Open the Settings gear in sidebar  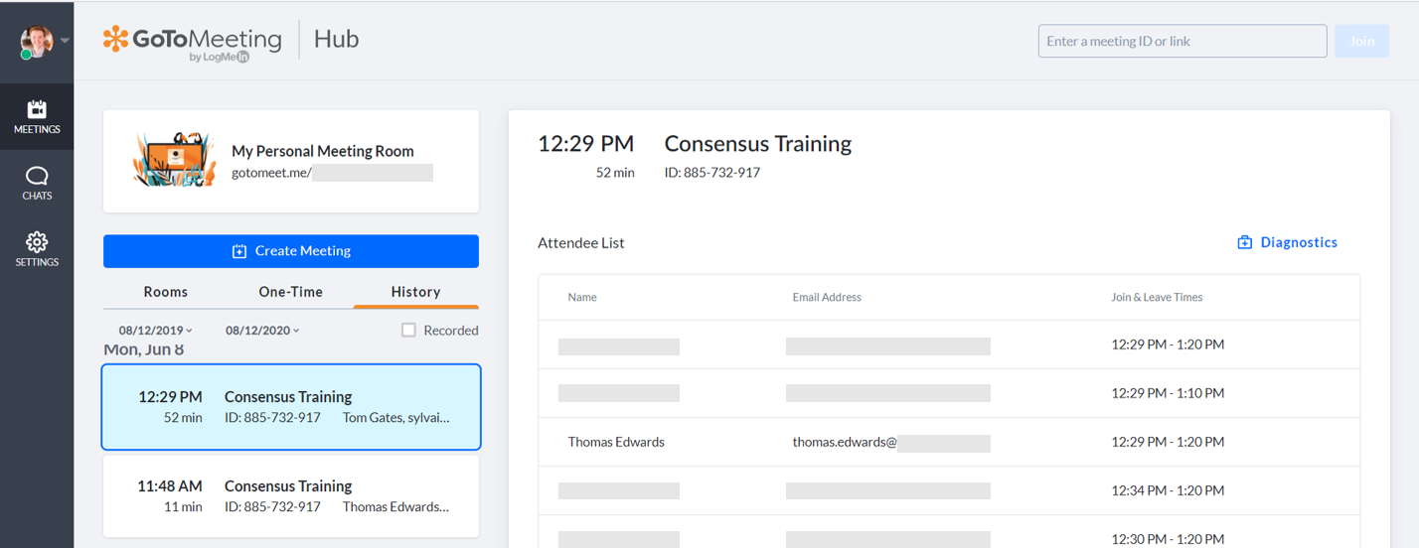pos(37,250)
